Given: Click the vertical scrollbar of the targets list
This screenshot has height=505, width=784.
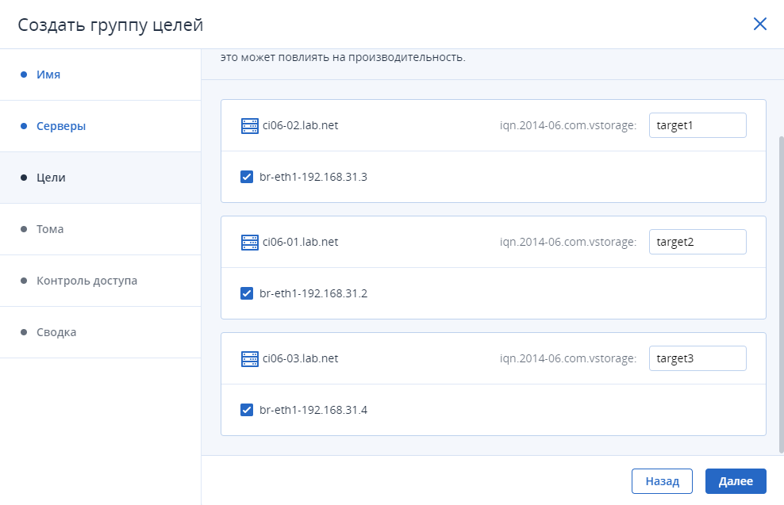Looking at the screenshot, I should tap(781, 295).
